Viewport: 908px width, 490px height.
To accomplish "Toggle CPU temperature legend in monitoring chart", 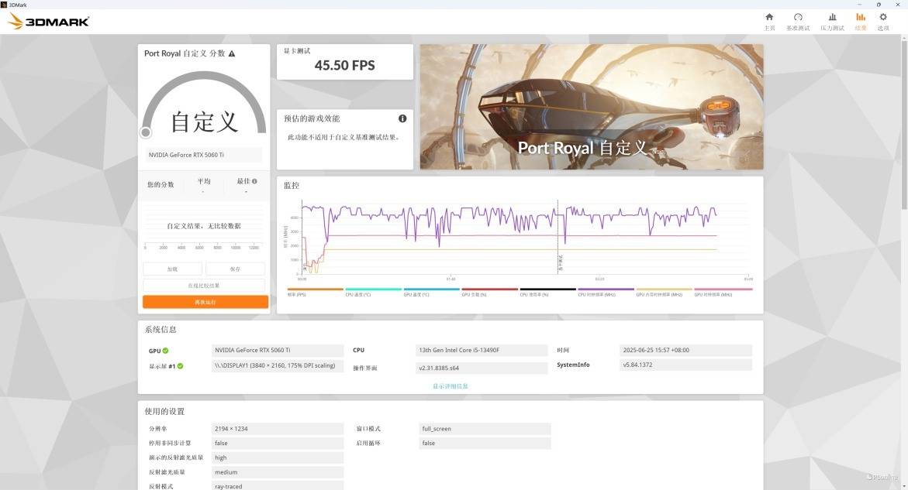I will [373, 292].
